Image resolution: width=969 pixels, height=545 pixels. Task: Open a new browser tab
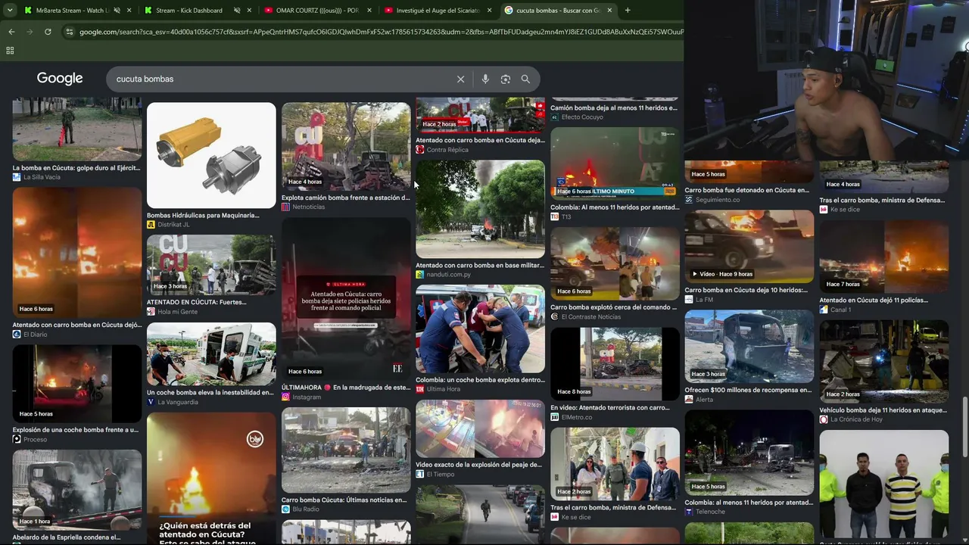point(628,11)
